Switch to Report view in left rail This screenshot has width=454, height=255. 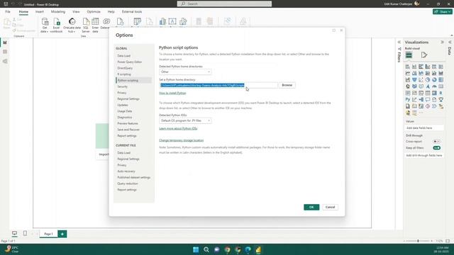click(5, 42)
